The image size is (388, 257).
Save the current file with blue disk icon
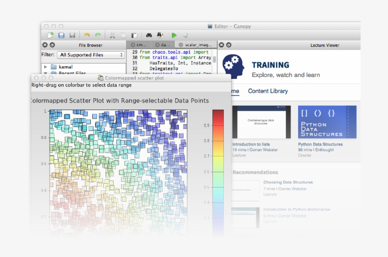coord(61,35)
